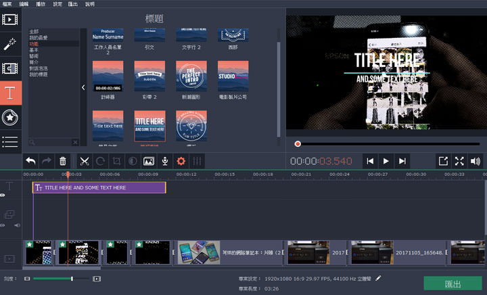Select the smartphones photo clip on timeline
This screenshot has width=487, height=295.
pos(229,252)
